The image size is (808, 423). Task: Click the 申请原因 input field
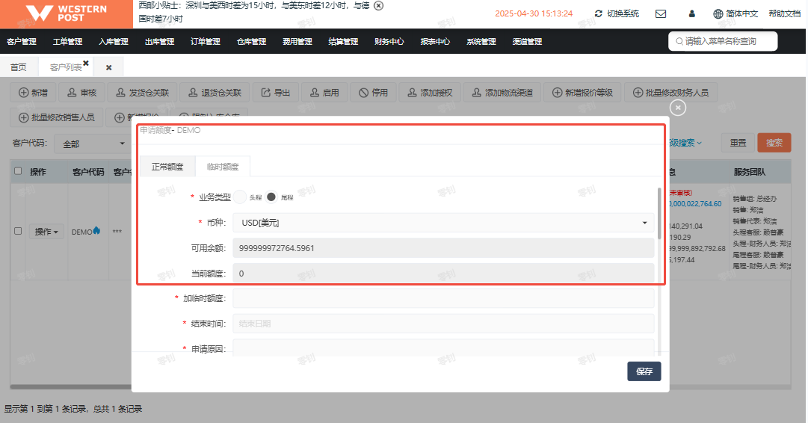pyautogui.click(x=443, y=348)
